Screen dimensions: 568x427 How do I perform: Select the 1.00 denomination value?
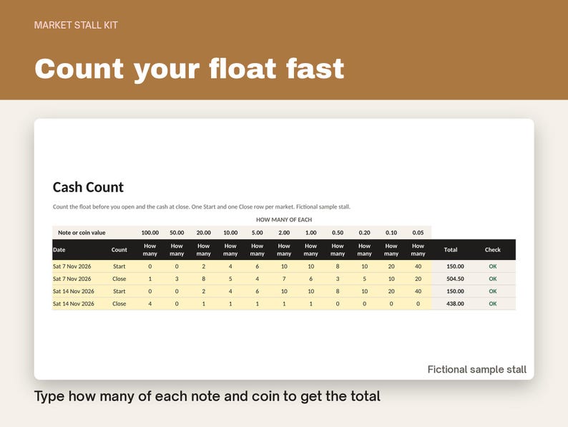(x=310, y=233)
